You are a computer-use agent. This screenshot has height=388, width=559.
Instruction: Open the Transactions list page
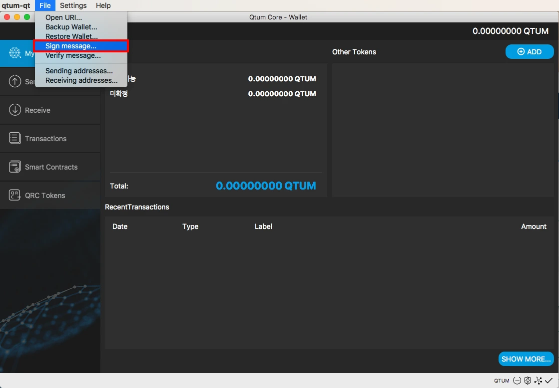tap(50, 139)
